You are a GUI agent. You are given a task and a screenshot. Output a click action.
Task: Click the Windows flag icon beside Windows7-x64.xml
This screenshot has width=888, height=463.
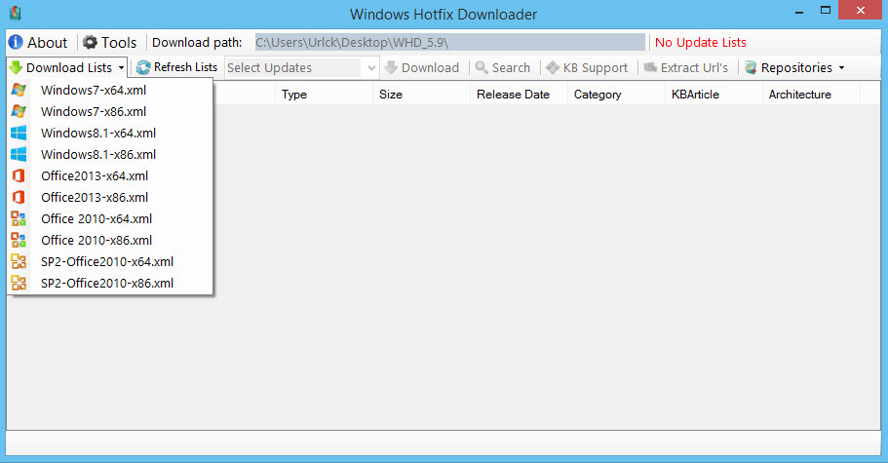(x=19, y=90)
